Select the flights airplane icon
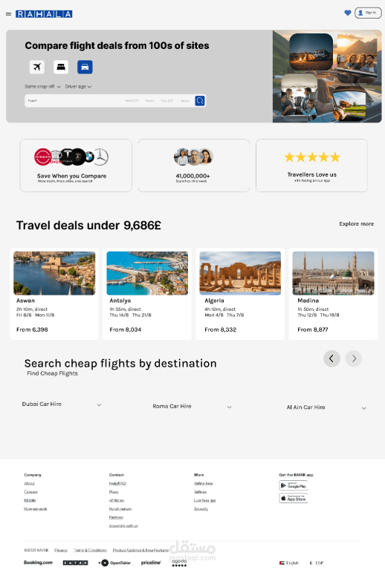The image size is (385, 573). (x=37, y=67)
